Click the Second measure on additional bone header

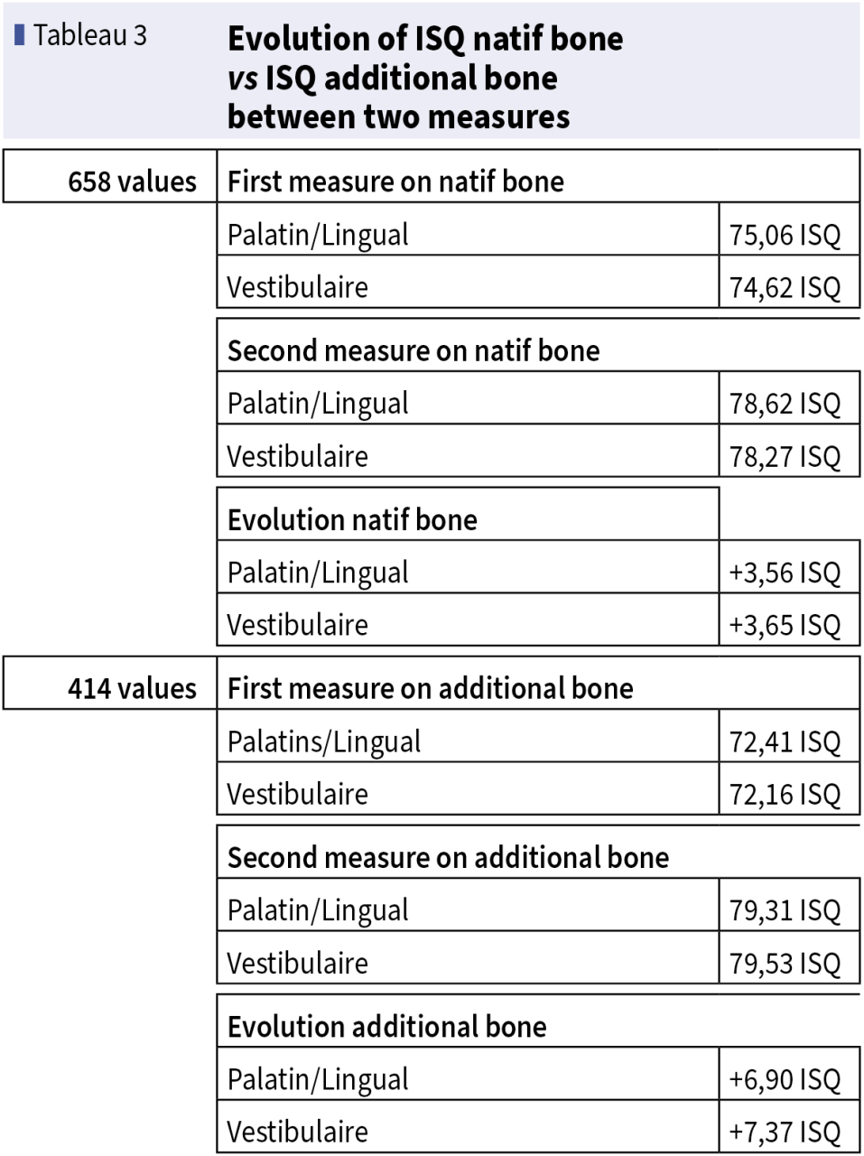point(538,852)
